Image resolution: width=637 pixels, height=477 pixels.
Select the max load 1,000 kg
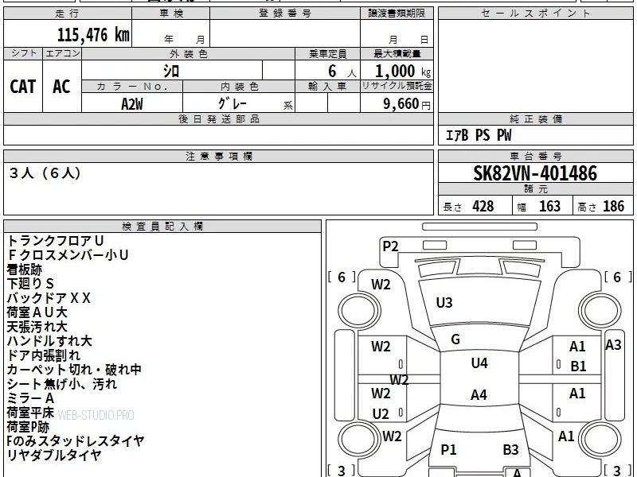[403, 72]
